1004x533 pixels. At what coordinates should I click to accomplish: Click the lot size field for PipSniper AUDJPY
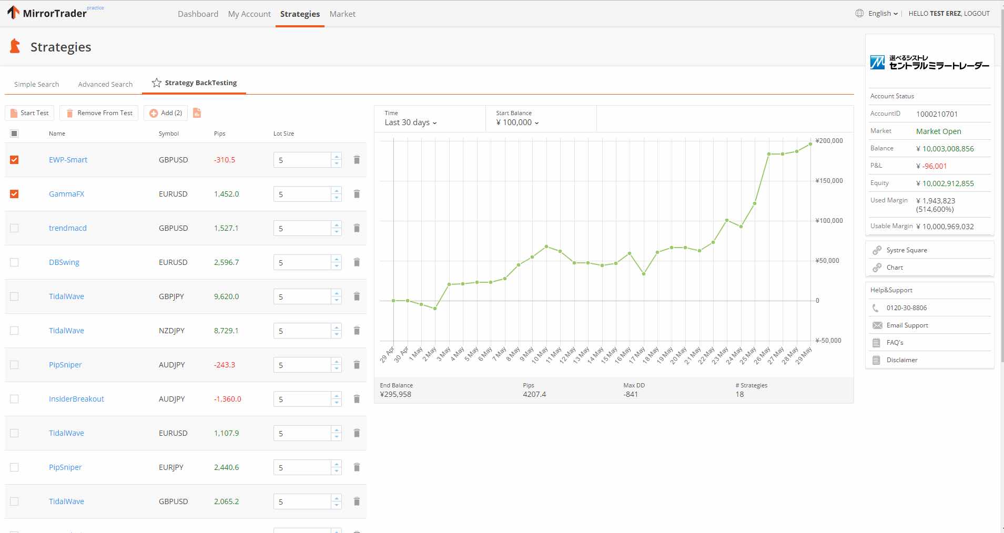302,365
